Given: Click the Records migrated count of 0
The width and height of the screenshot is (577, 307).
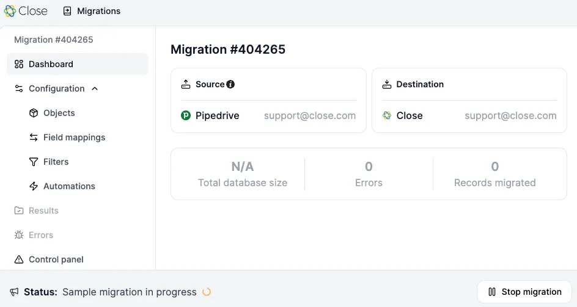Looking at the screenshot, I should [495, 167].
